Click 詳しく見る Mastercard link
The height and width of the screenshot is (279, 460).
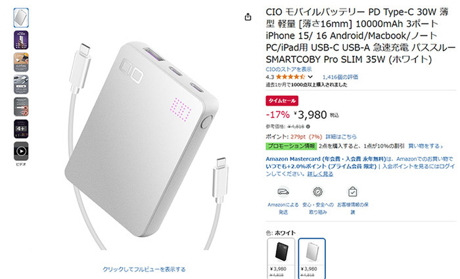(320, 174)
